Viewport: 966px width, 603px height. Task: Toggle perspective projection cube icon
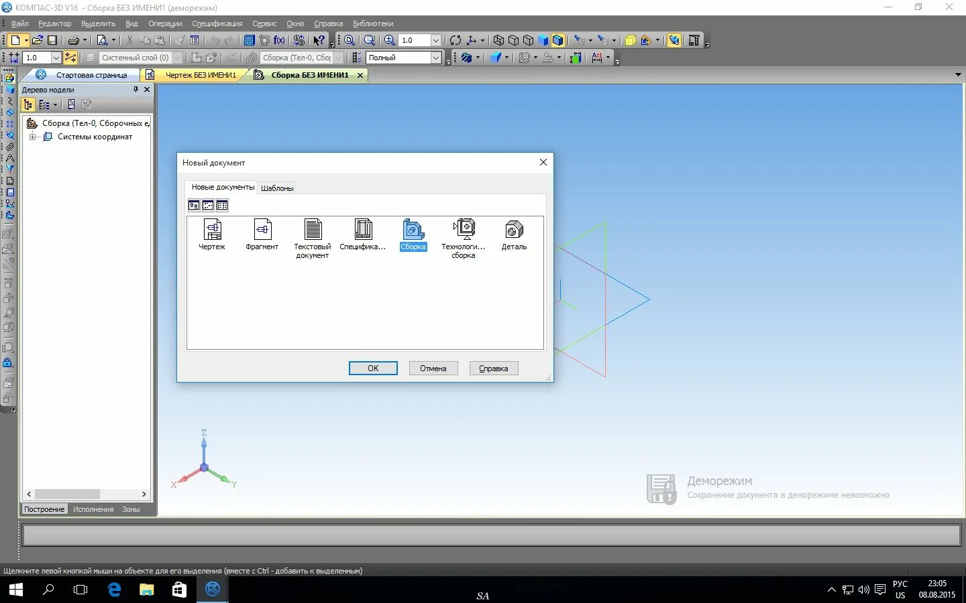630,40
